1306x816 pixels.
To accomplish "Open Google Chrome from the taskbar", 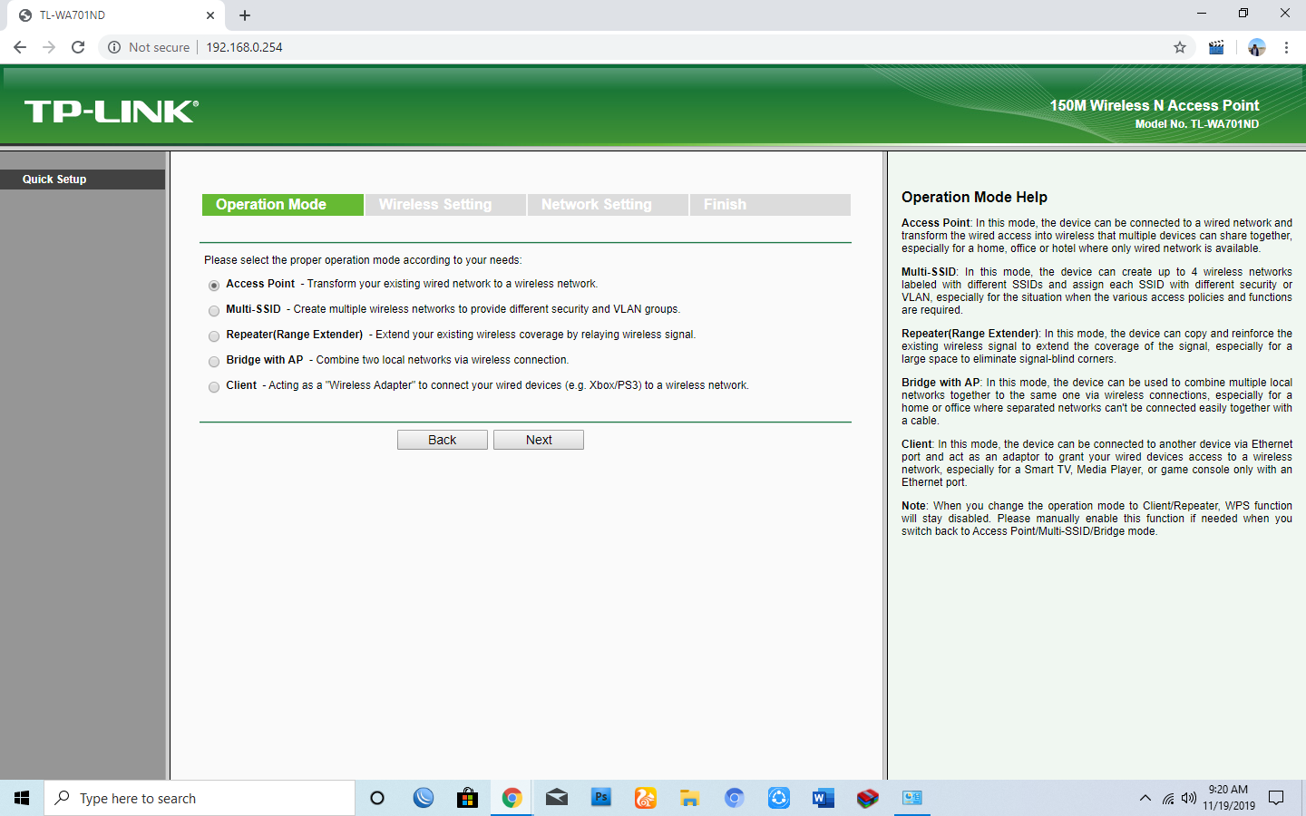I will [512, 798].
